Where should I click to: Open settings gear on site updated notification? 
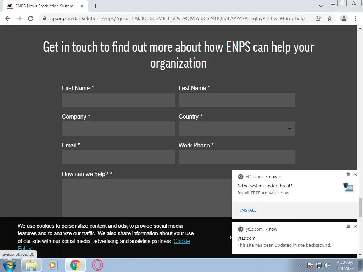coord(348,227)
